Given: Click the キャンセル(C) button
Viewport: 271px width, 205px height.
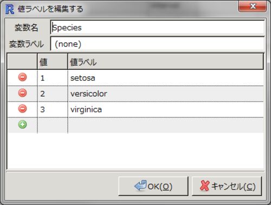Looking at the screenshot, I should [227, 186].
